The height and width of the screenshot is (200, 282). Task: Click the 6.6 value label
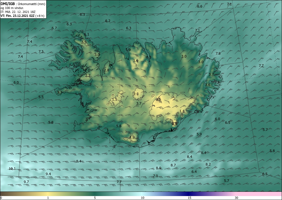[200, 6]
